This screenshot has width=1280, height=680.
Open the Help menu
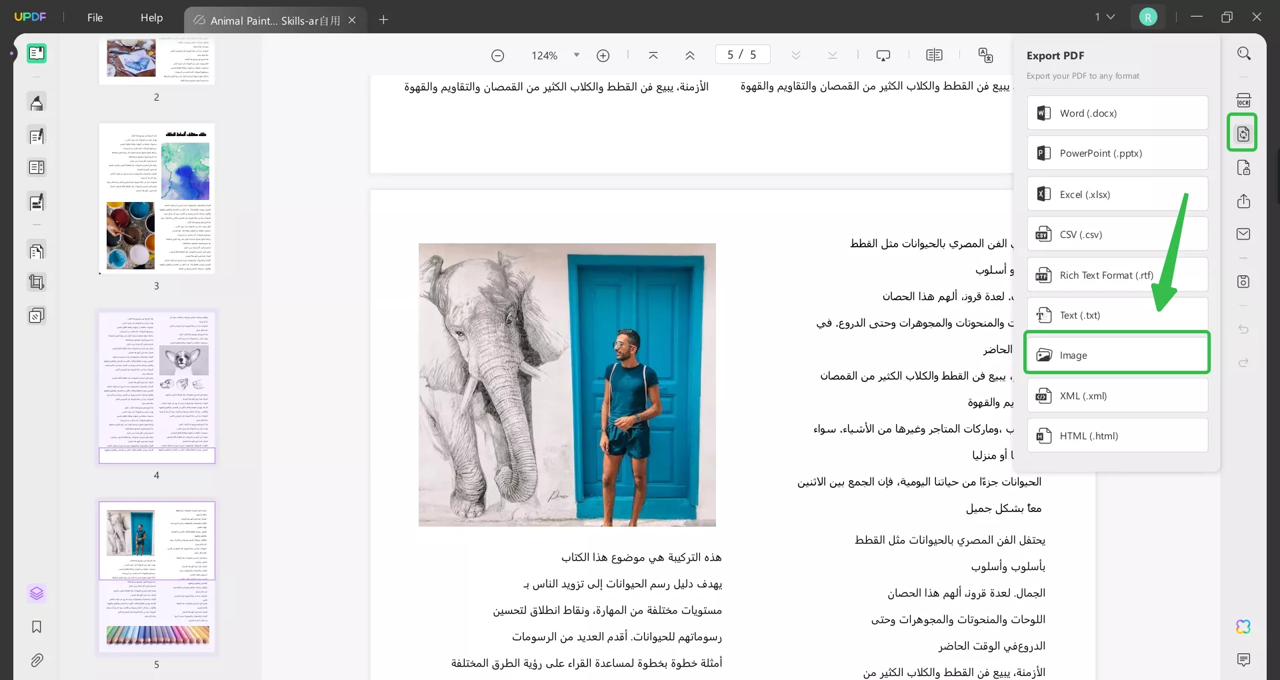tap(152, 18)
